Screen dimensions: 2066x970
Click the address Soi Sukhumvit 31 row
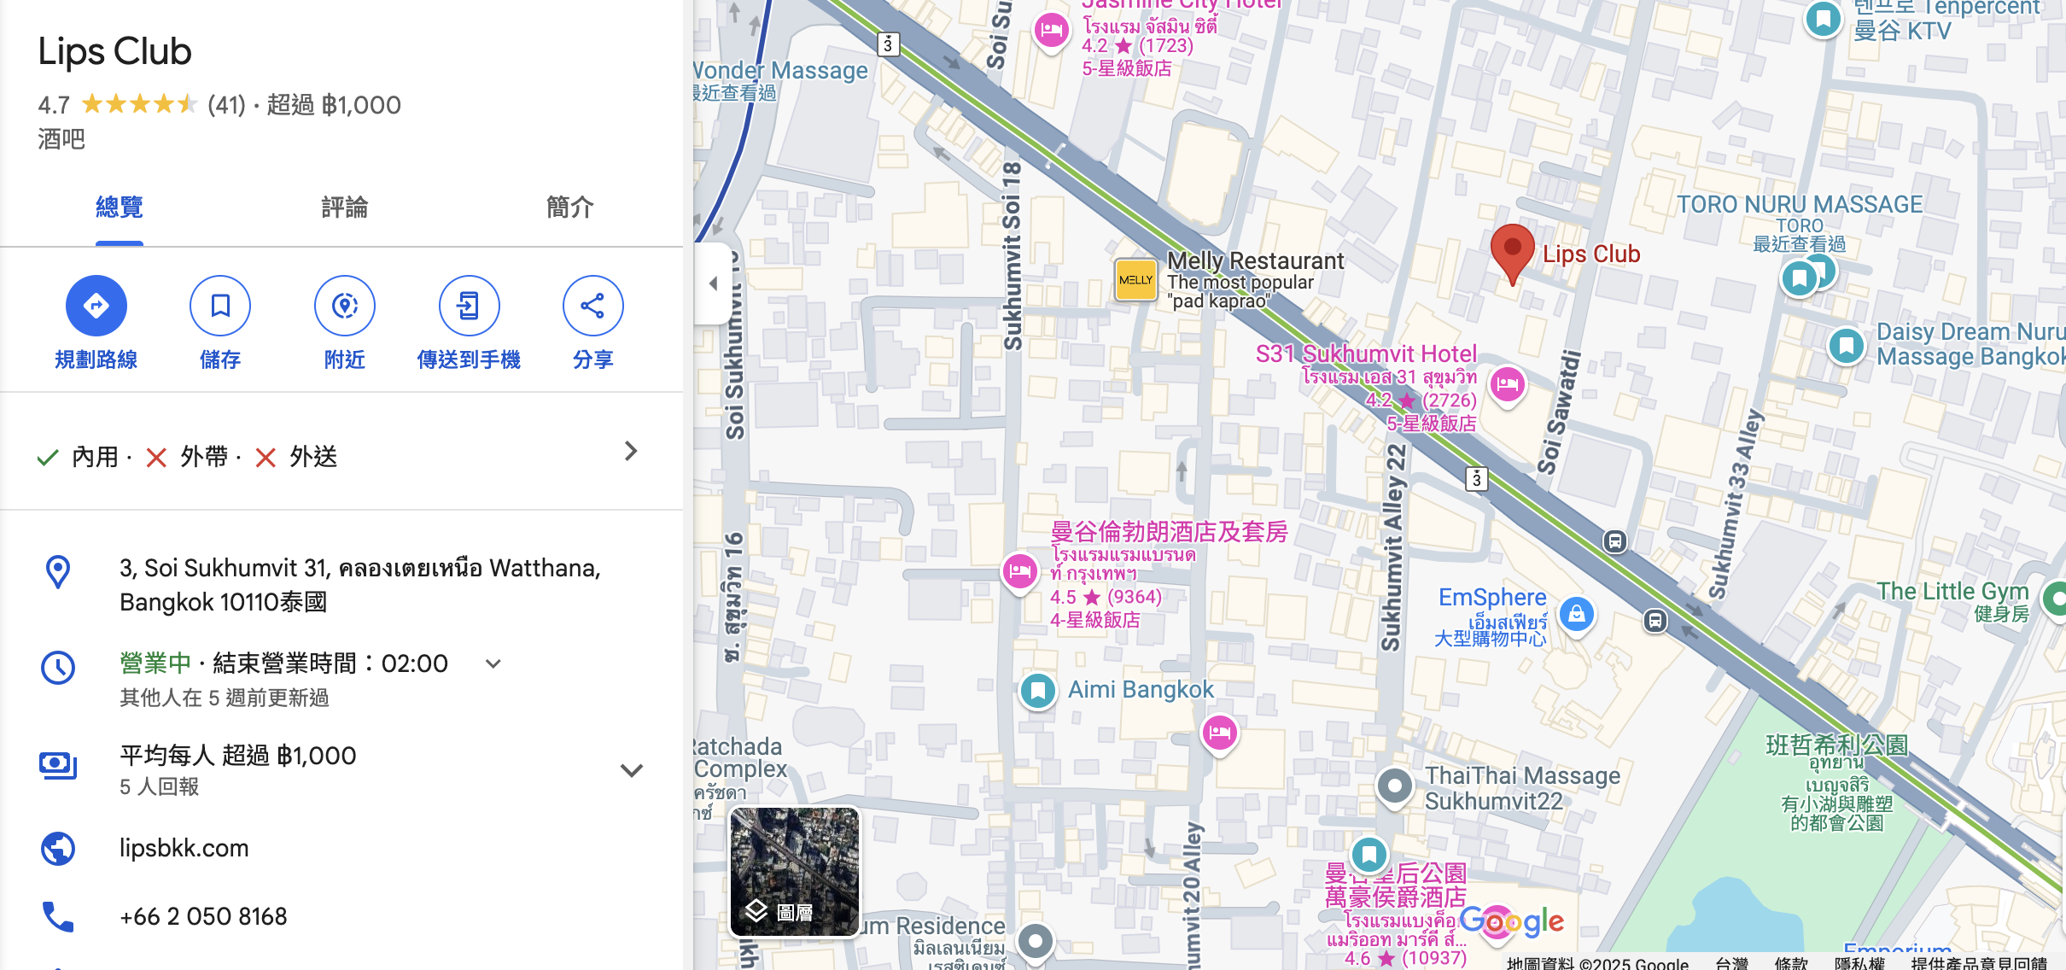point(359,585)
